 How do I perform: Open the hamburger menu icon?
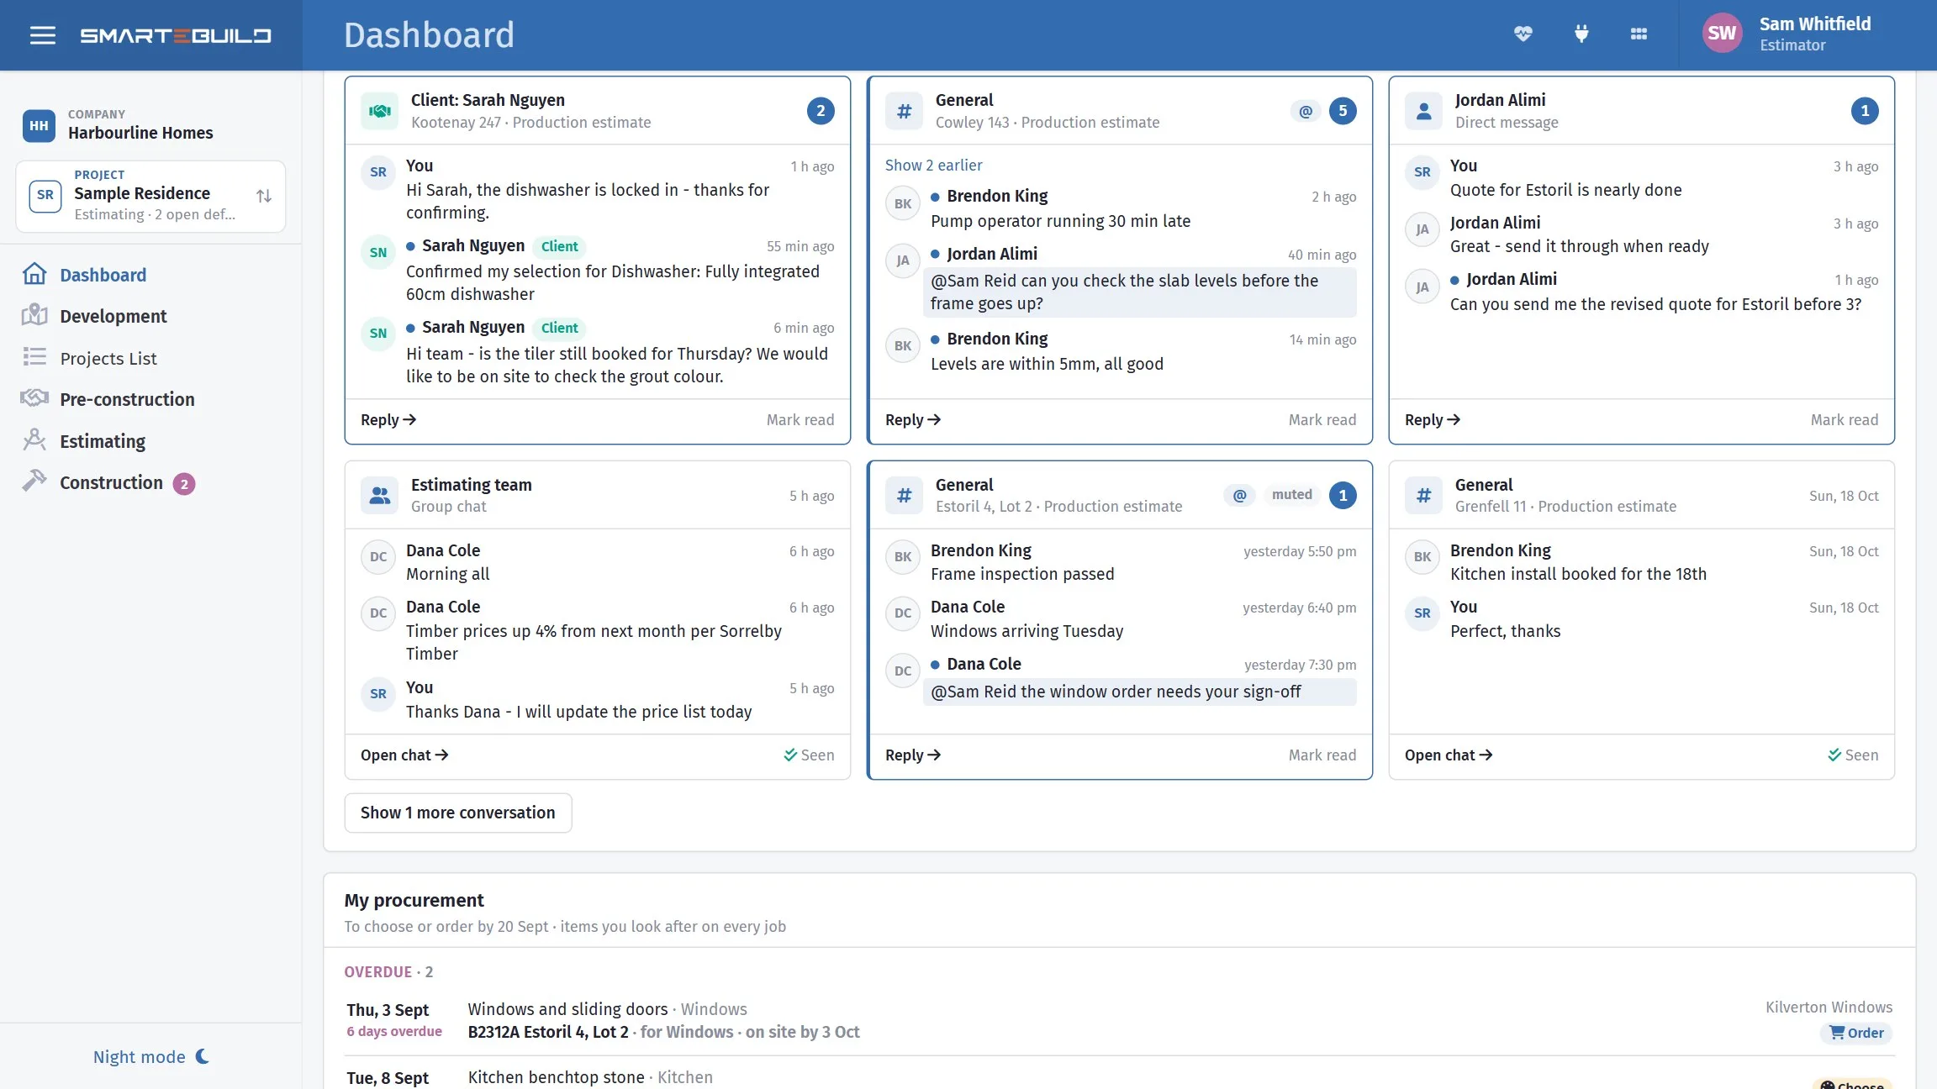[42, 35]
